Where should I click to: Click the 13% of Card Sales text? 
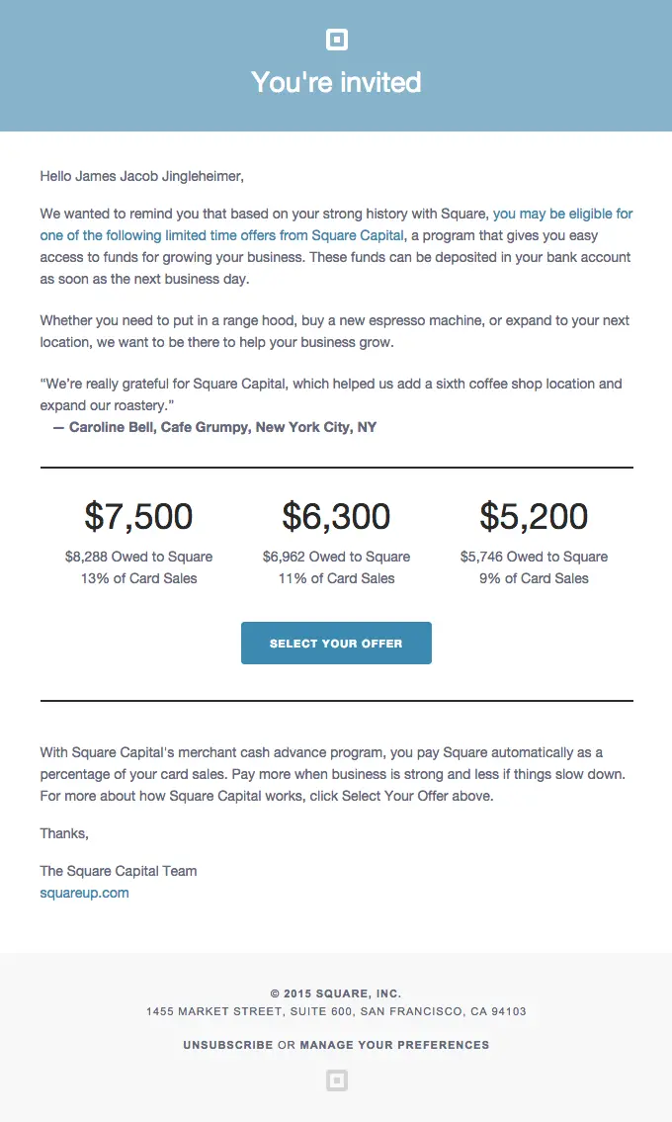pyautogui.click(x=138, y=578)
